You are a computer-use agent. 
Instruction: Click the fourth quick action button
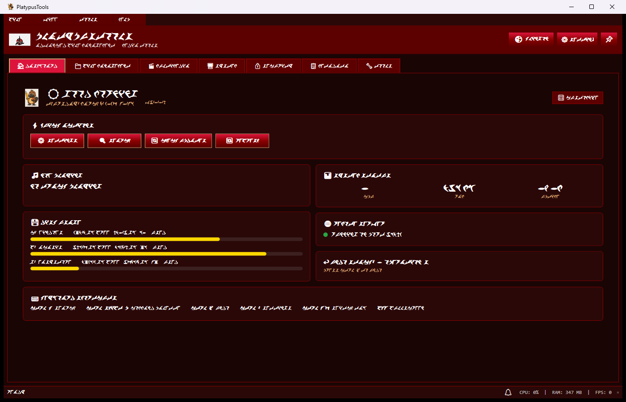click(x=242, y=141)
